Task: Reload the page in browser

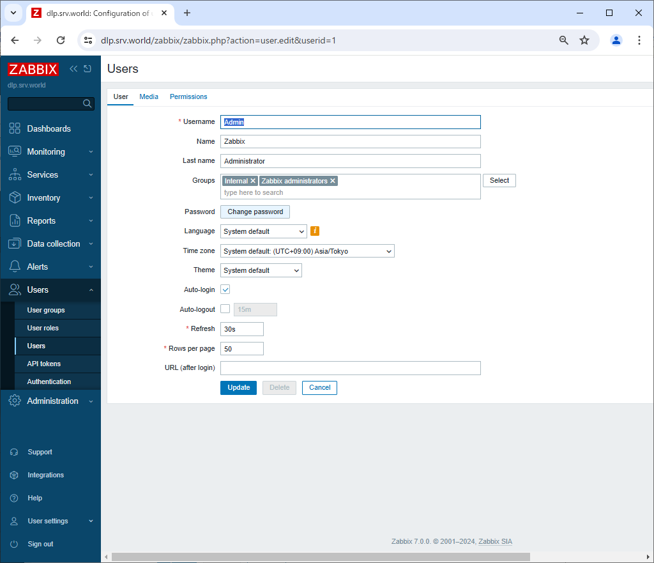Action: [x=61, y=40]
